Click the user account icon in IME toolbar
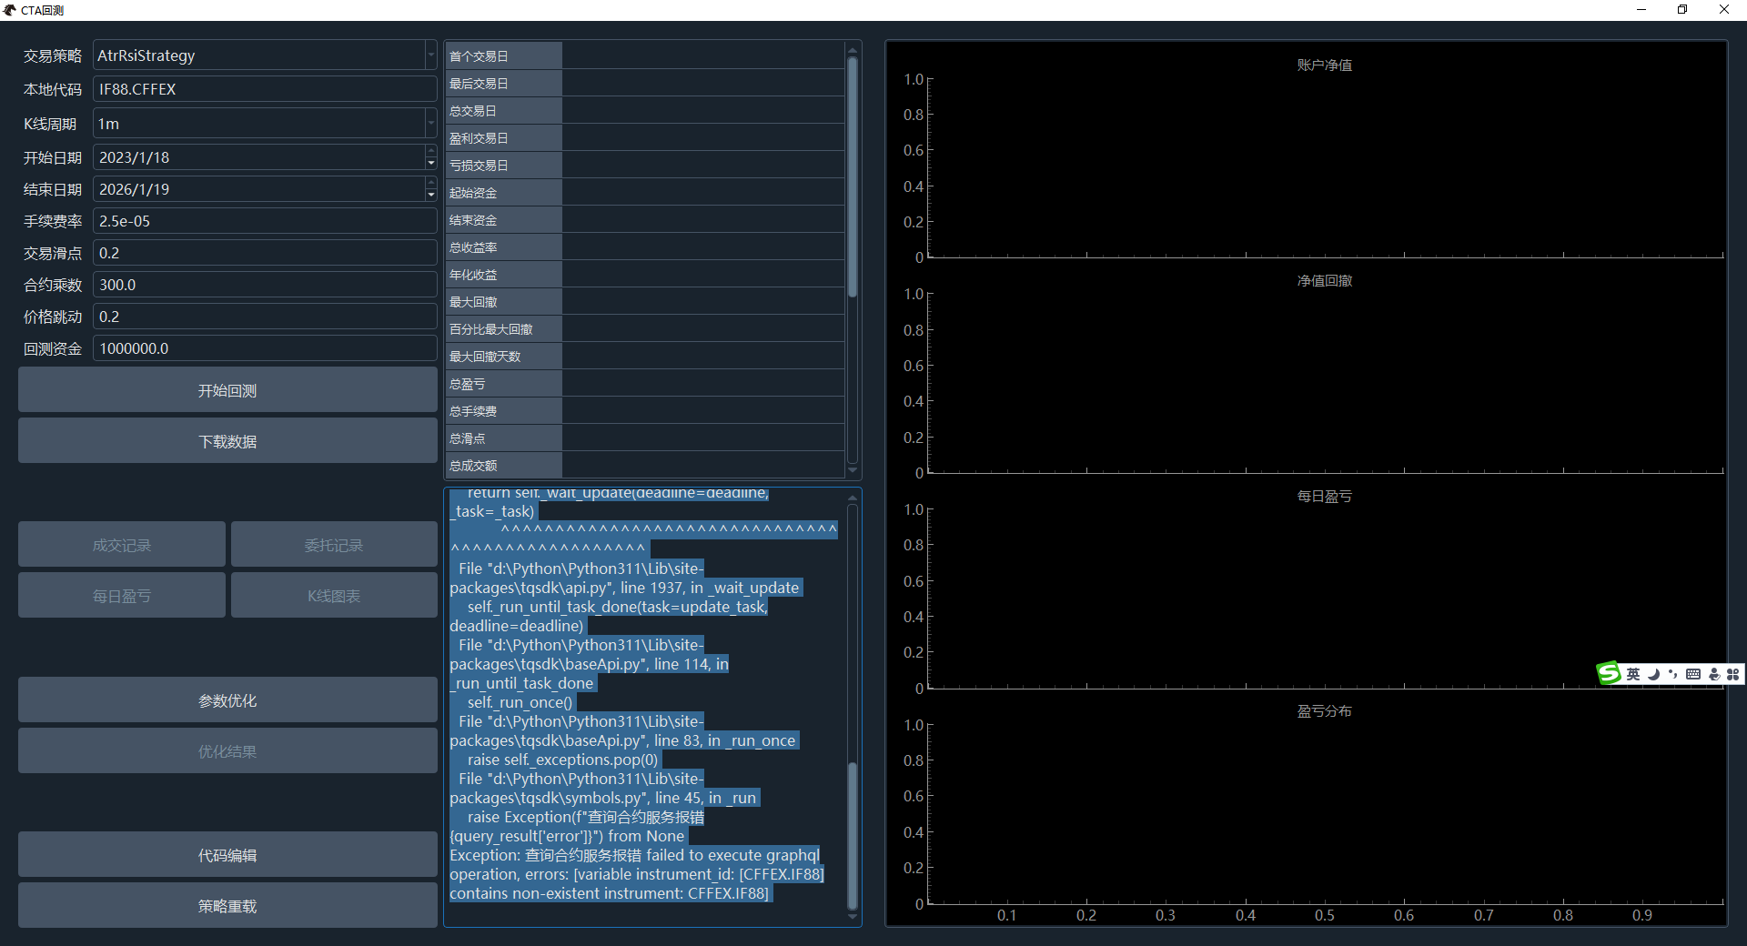This screenshot has height=946, width=1747. (x=1714, y=674)
